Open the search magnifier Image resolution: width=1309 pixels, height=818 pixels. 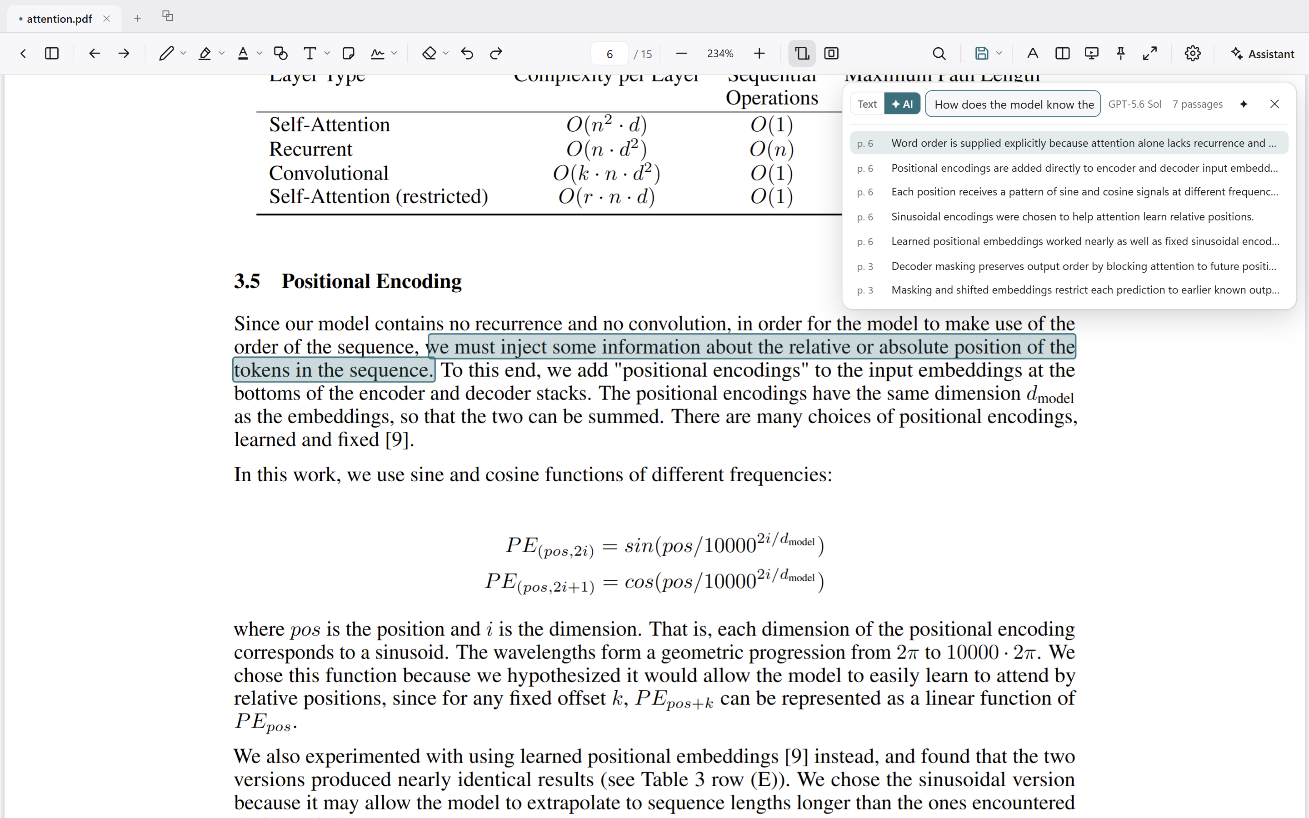tap(939, 54)
